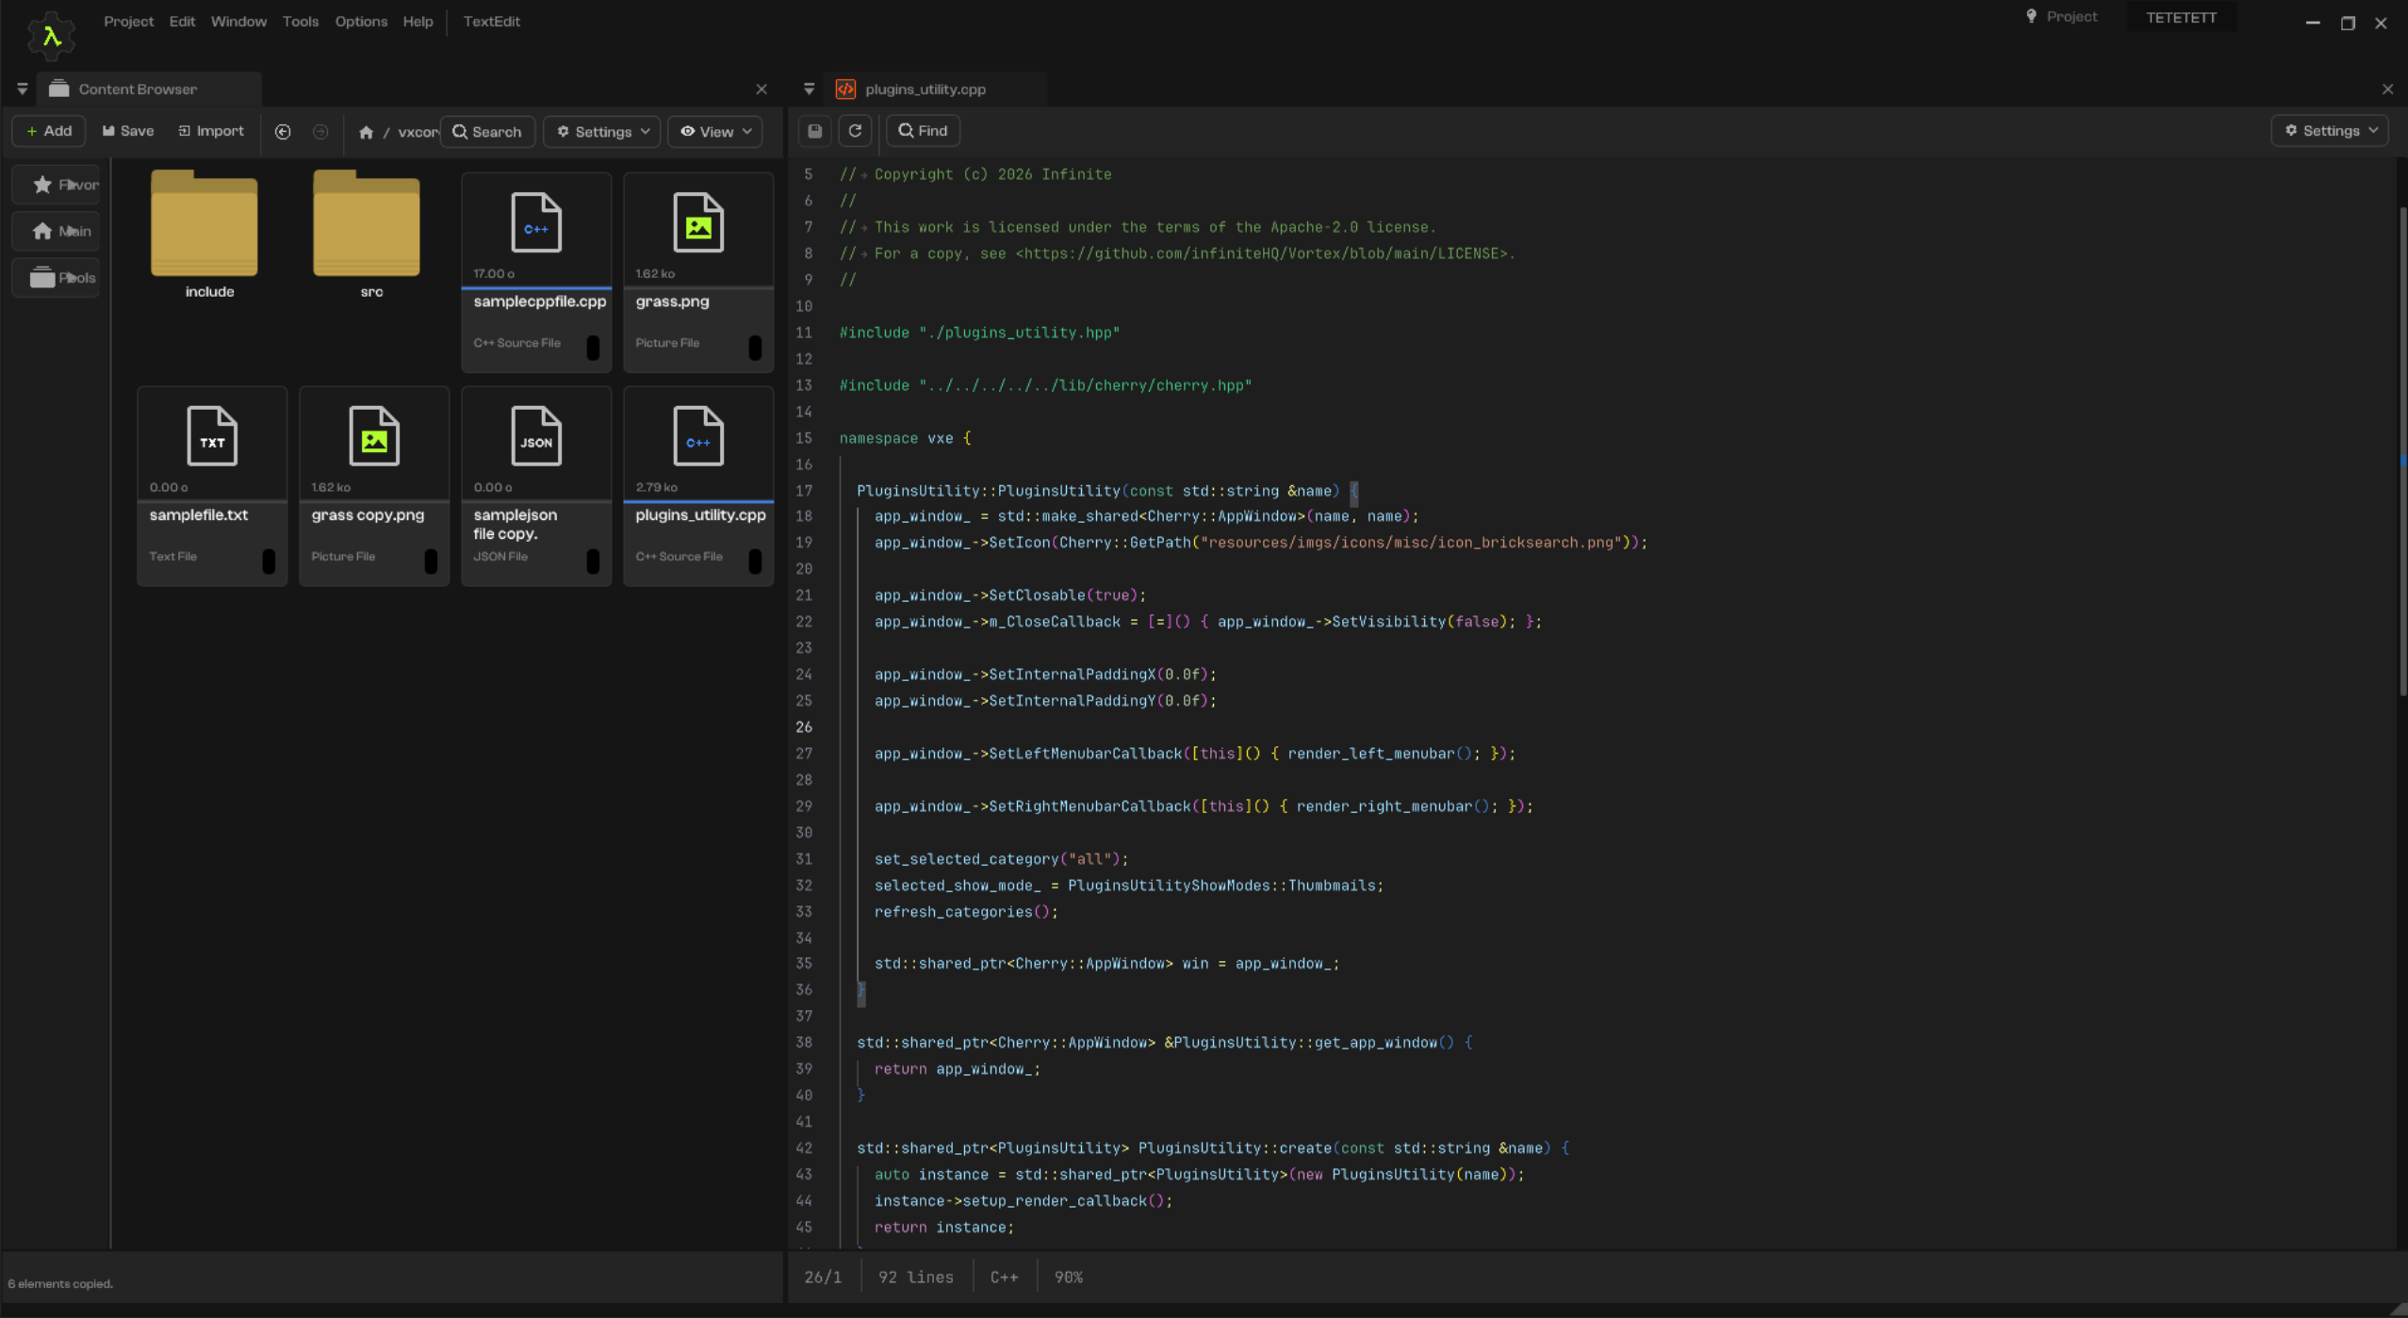Viewport: 2408px width, 1318px height.
Task: Click the 'namespace vxe {' code line
Action: [x=905, y=438]
